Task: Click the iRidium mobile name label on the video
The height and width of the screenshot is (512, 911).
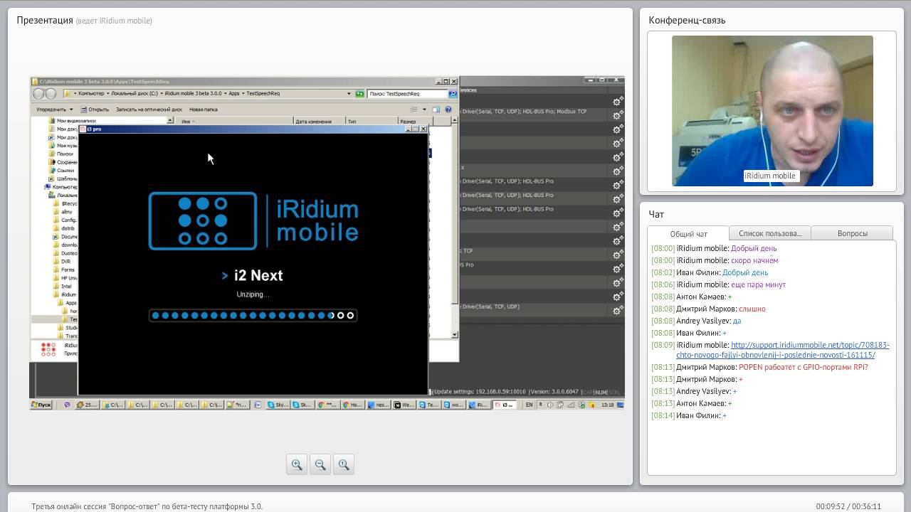Action: coord(770,176)
